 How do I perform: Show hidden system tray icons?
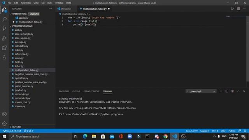(x=214, y=136)
